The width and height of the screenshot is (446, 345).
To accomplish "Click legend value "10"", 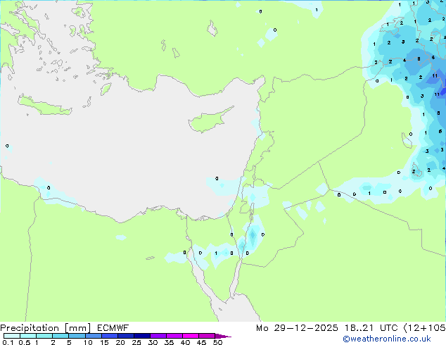I will [x=88, y=342].
